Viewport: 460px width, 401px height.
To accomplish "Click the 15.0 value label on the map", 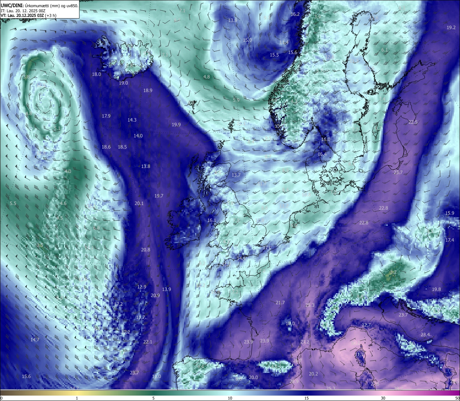I will coord(248,40).
